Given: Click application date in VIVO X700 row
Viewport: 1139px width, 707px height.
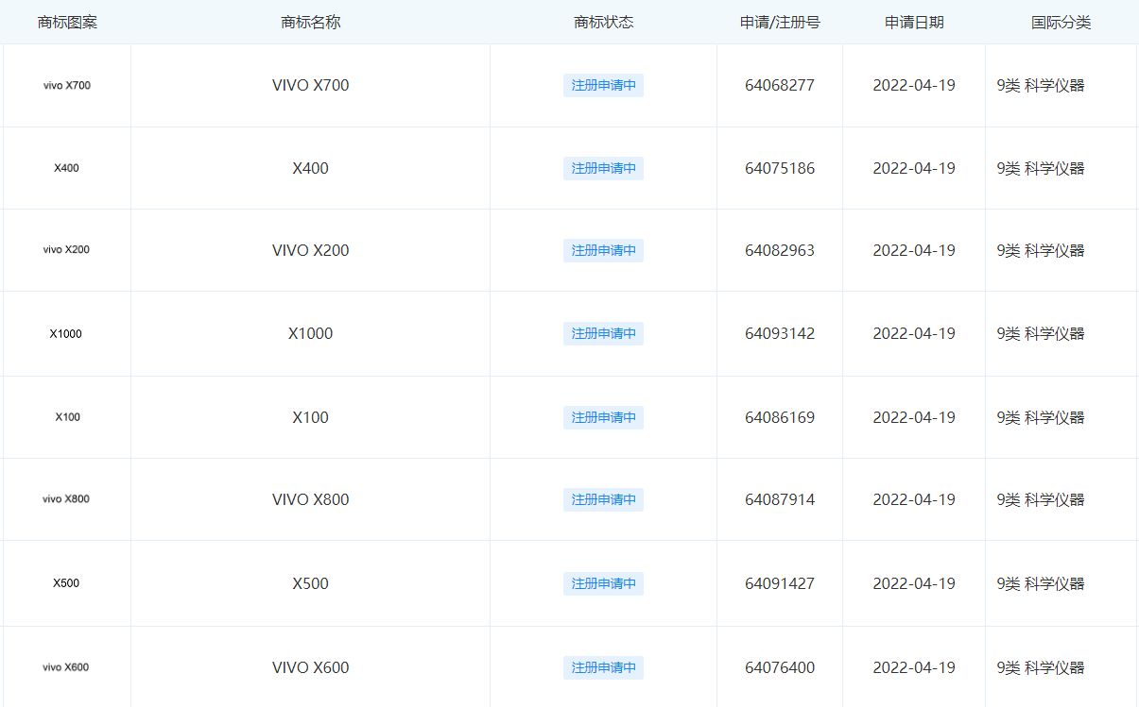Looking at the screenshot, I should [x=914, y=85].
